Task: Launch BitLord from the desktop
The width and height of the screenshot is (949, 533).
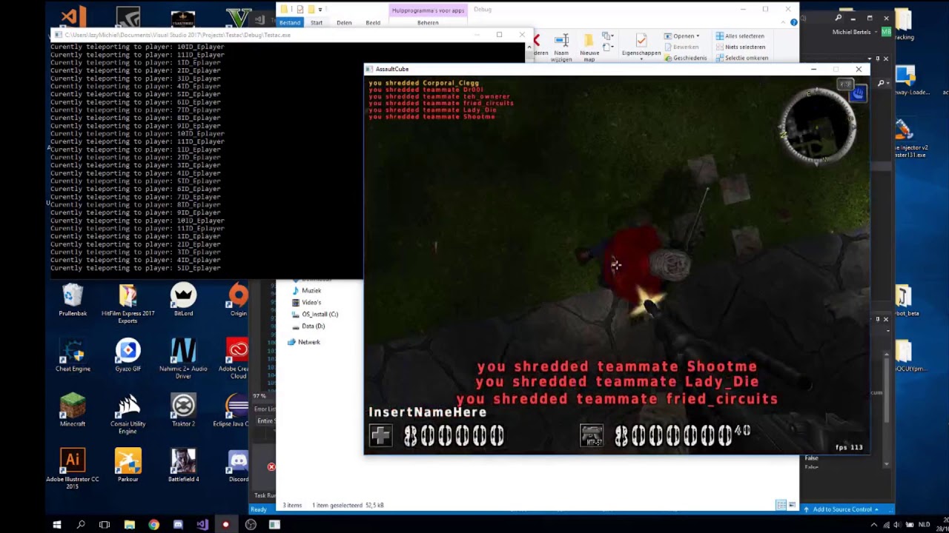Action: (183, 299)
